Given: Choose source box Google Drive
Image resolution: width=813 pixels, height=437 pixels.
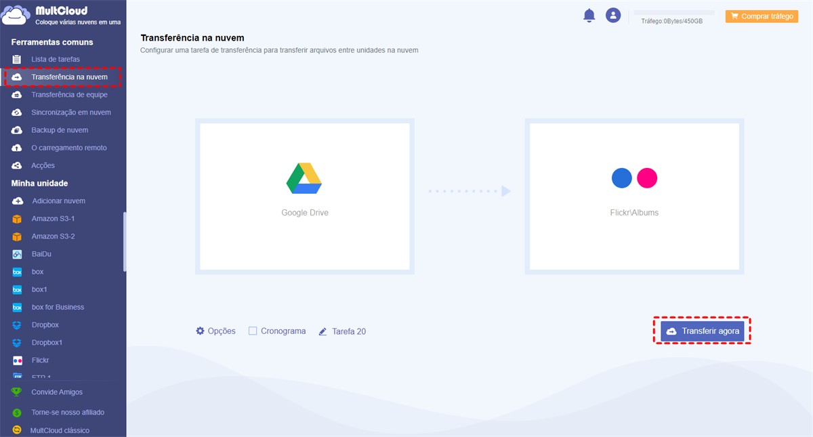Looking at the screenshot, I should [x=305, y=196].
